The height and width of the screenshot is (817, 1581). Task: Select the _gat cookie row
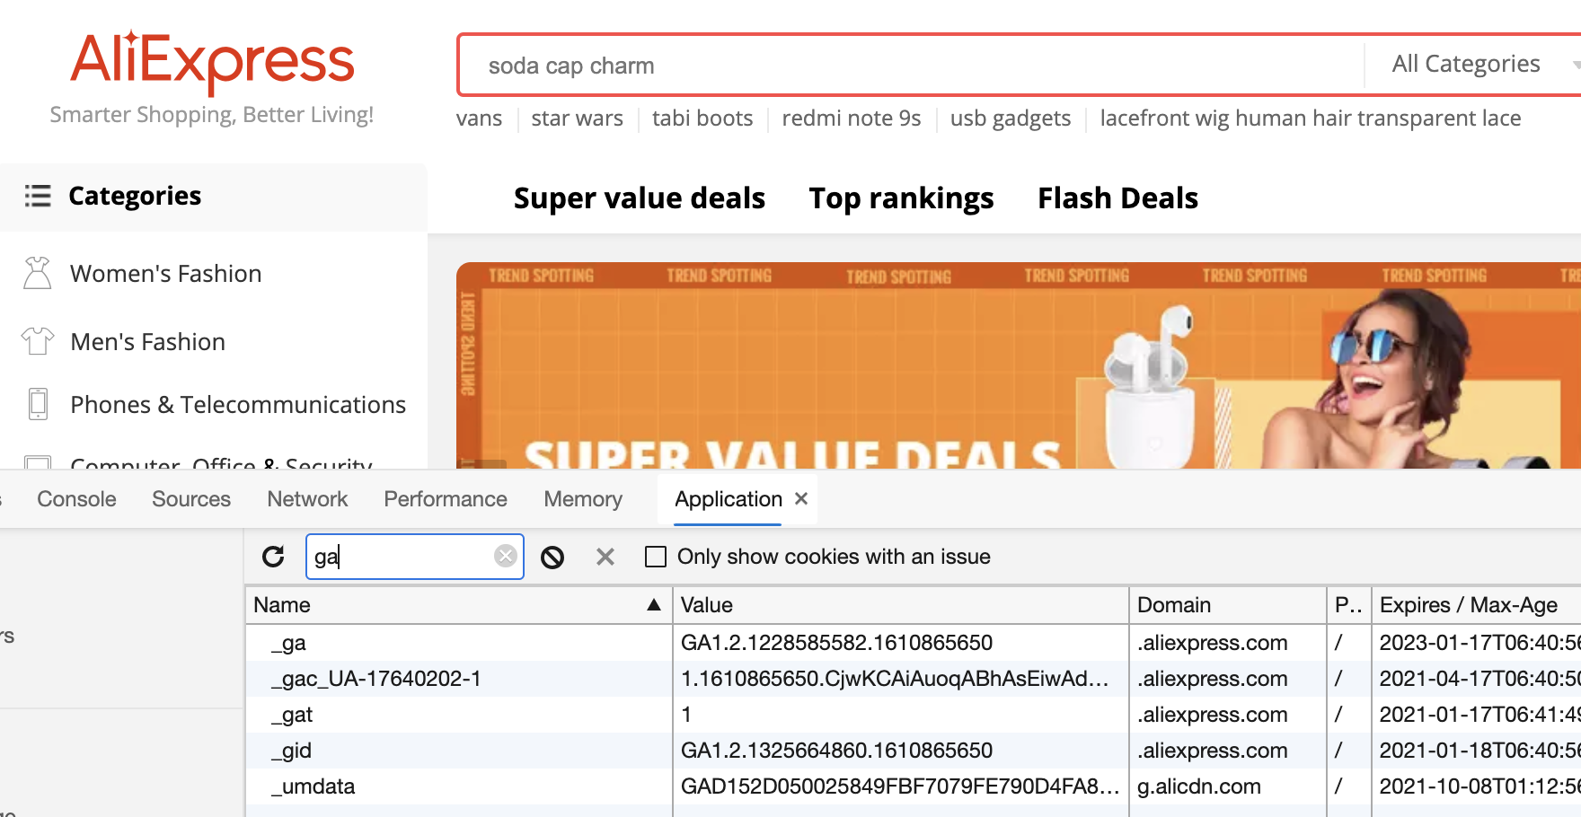point(914,715)
